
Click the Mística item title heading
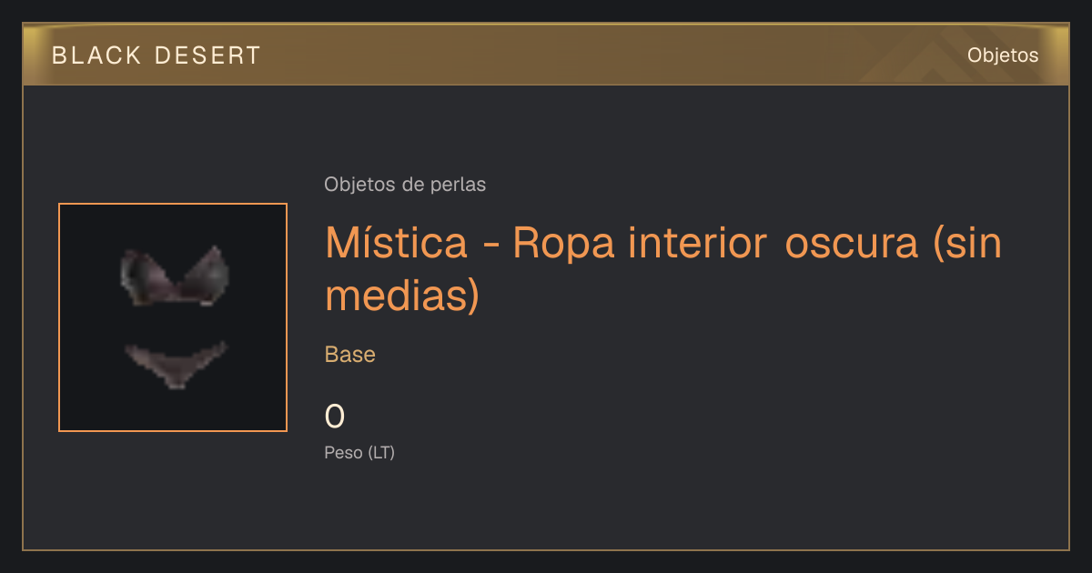point(663,269)
